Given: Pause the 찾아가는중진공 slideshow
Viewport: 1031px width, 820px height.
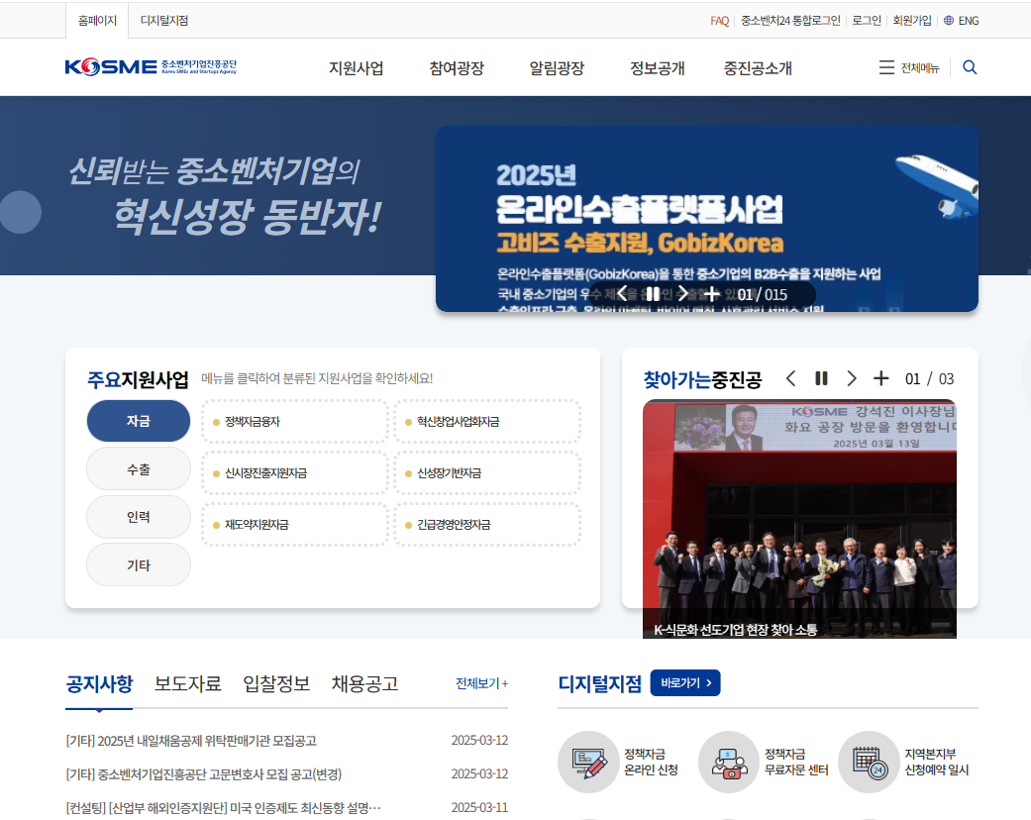Looking at the screenshot, I should coord(821,378).
